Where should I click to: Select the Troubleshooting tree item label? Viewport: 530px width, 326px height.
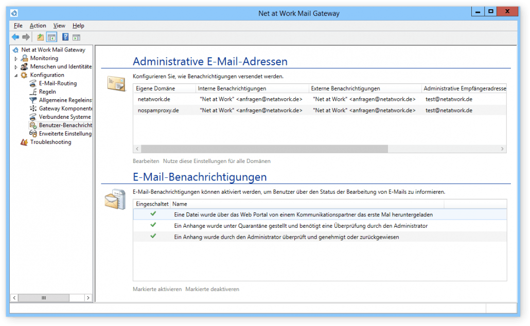click(x=51, y=142)
